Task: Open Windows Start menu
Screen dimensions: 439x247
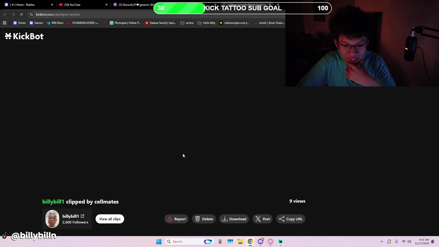Action: [x=159, y=242]
